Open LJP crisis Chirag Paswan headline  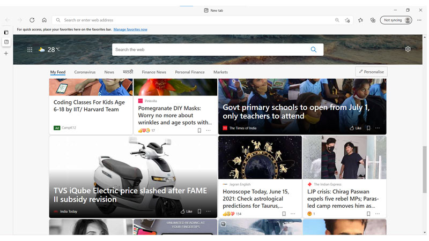click(x=343, y=199)
